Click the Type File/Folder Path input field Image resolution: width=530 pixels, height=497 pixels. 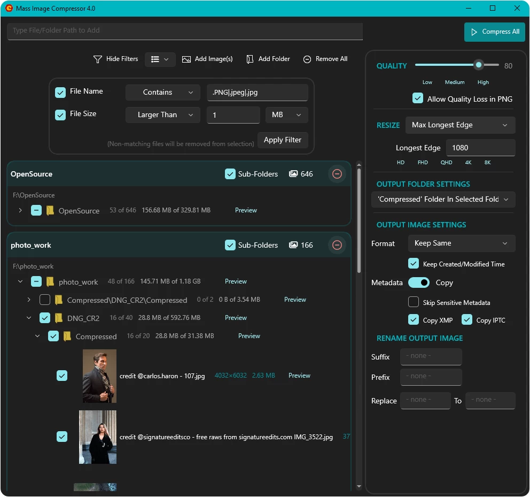click(x=185, y=31)
